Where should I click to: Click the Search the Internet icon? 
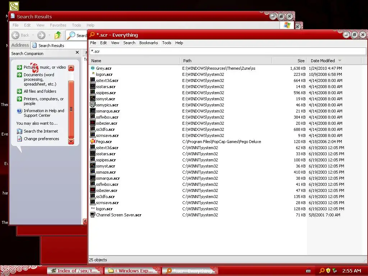(x=19, y=131)
